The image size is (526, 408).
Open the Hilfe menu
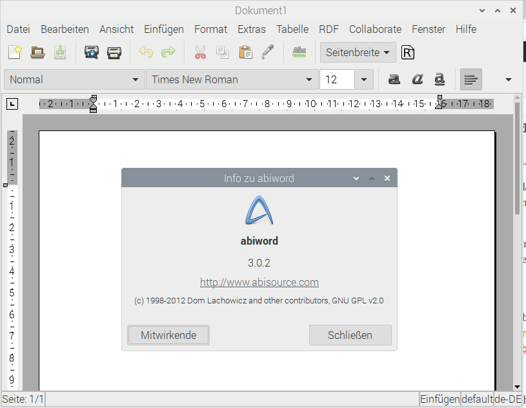466,29
